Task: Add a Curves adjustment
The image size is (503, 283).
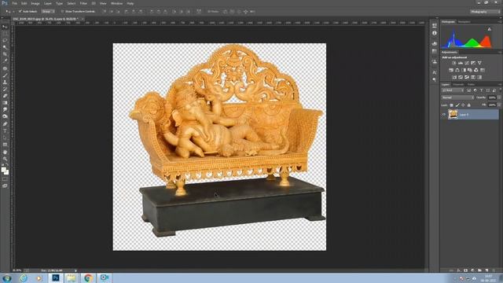Action: (467, 63)
